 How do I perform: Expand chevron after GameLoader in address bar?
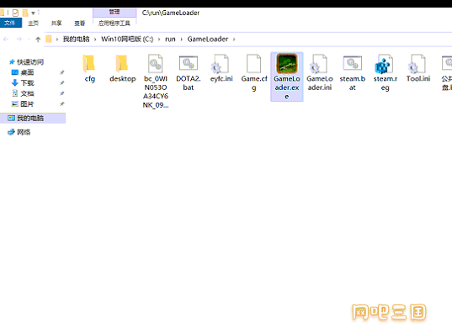coord(234,40)
